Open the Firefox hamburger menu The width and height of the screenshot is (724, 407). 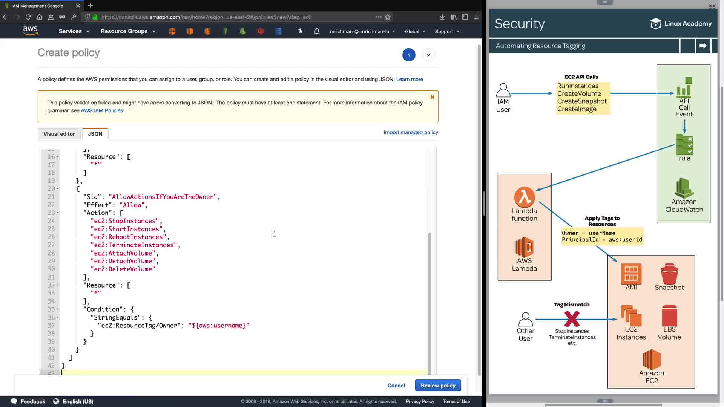476,17
